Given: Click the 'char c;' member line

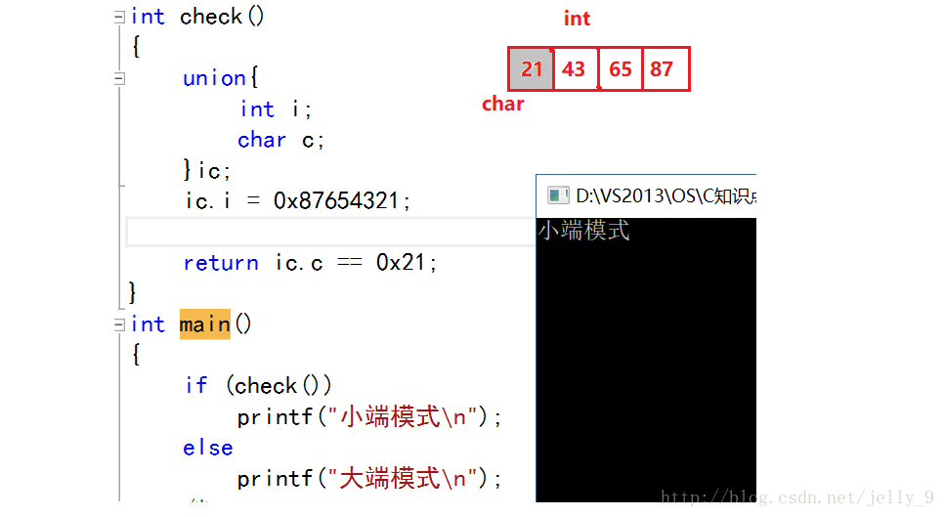Looking at the screenshot, I should 280,141.
